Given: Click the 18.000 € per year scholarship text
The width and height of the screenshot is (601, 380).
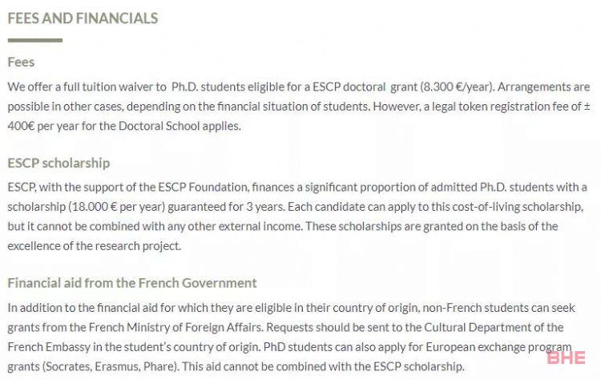Looking at the screenshot, I should [116, 207].
